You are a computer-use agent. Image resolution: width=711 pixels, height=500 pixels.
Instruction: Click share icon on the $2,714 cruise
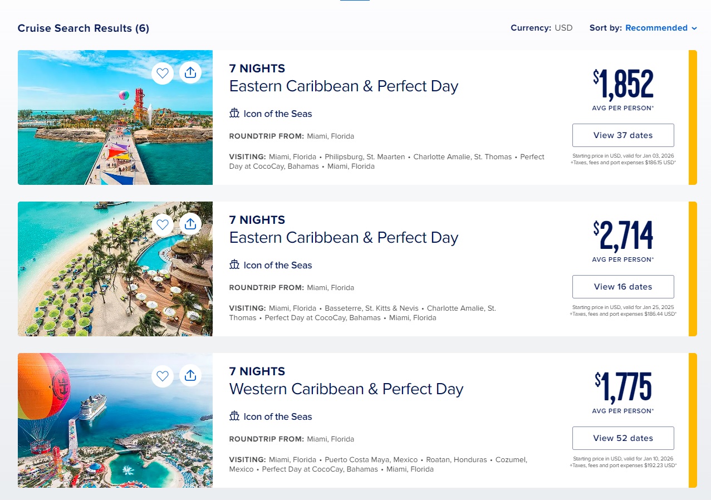pos(190,224)
